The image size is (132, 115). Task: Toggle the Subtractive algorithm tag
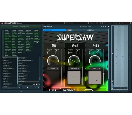(x=29, y=46)
